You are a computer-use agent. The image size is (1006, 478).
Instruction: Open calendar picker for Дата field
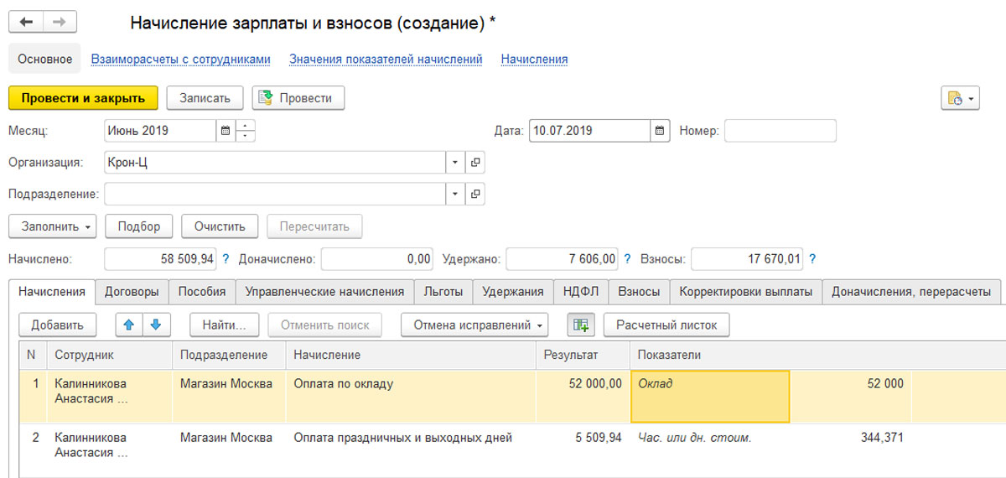tap(660, 131)
